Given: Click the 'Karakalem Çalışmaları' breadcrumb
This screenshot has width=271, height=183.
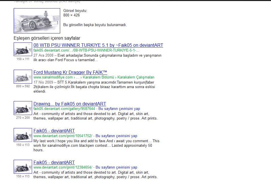Looking at the screenshot, I should click(136, 77).
